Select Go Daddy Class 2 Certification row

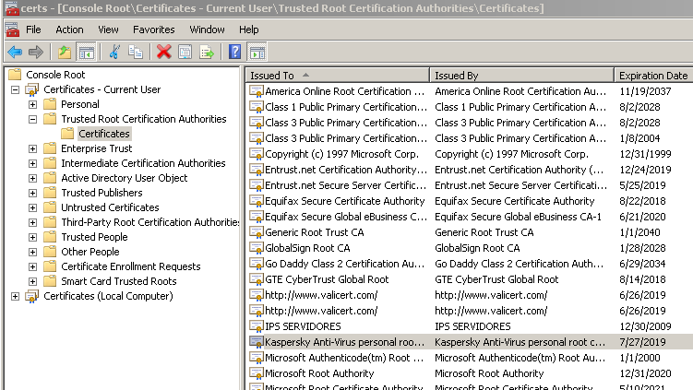(x=470, y=264)
